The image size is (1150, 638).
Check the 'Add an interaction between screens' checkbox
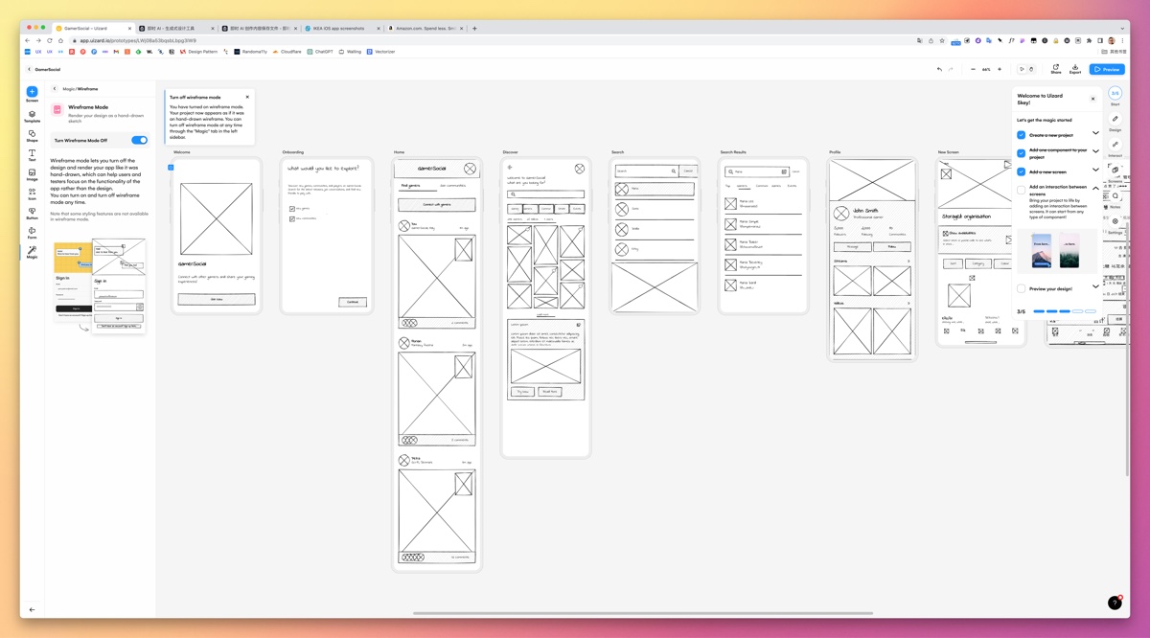pyautogui.click(x=1022, y=190)
